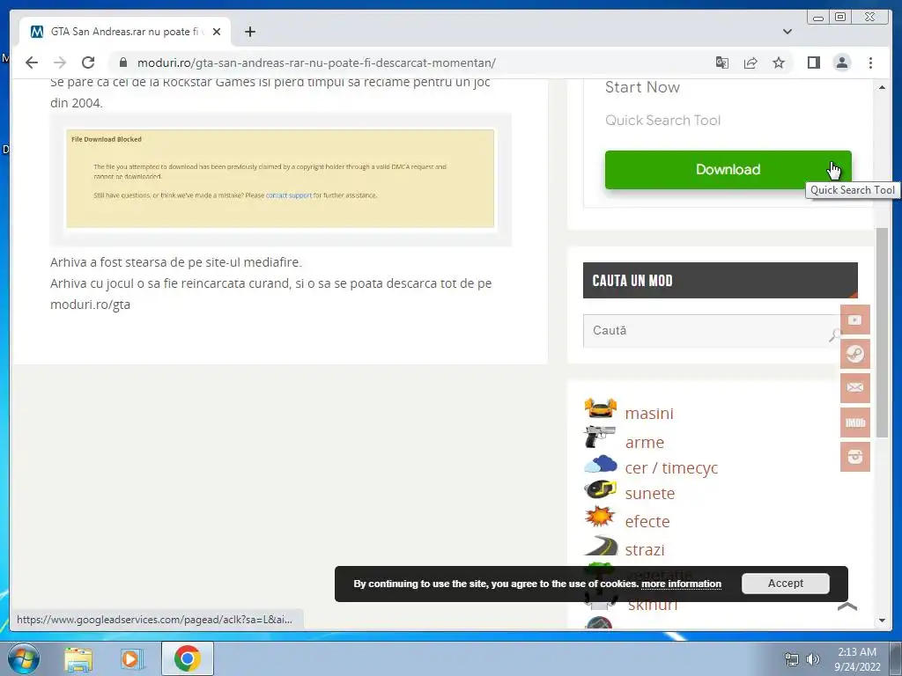Close the GTA San Andreas.rar tab
The width and height of the screenshot is (902, 676).
[x=217, y=32]
